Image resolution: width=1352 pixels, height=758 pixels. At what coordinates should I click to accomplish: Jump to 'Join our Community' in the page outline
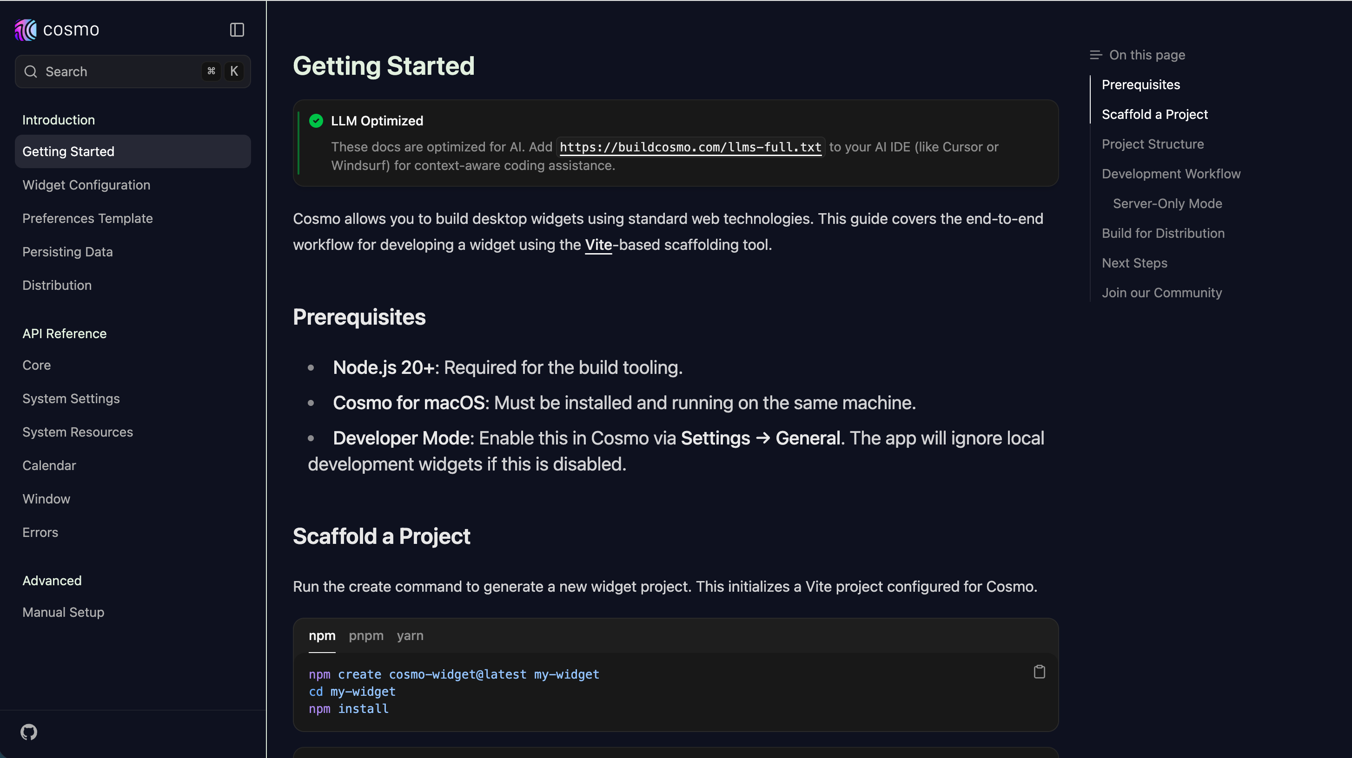tap(1161, 293)
